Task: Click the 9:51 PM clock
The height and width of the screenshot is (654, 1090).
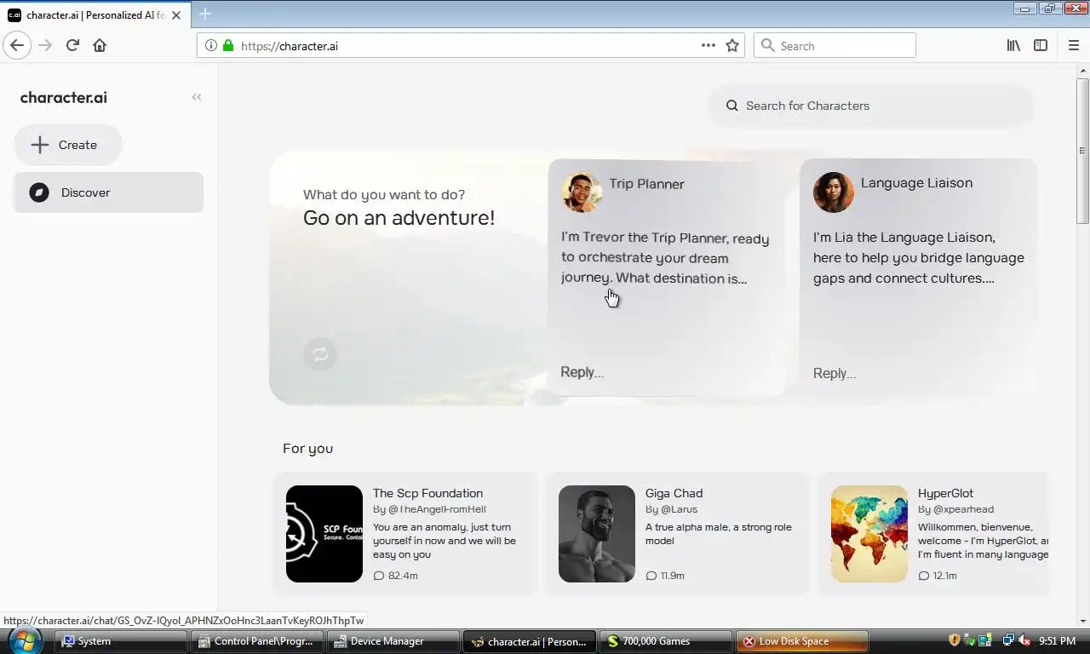Action: click(1058, 641)
